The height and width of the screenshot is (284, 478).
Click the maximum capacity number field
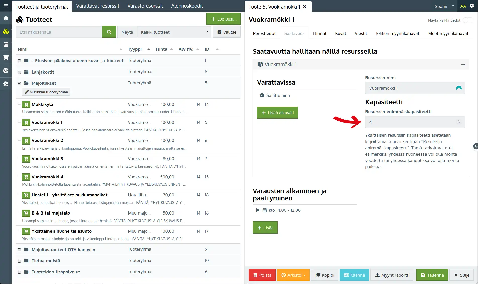pyautogui.click(x=412, y=122)
